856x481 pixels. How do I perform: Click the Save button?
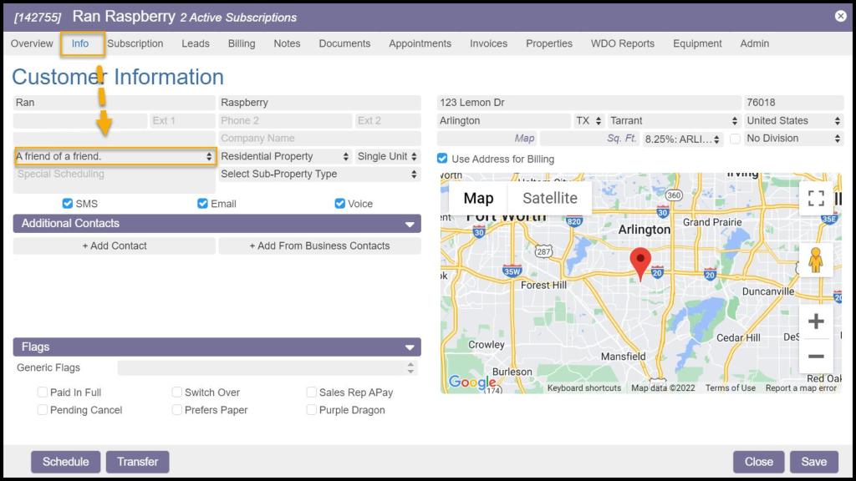[x=813, y=462]
